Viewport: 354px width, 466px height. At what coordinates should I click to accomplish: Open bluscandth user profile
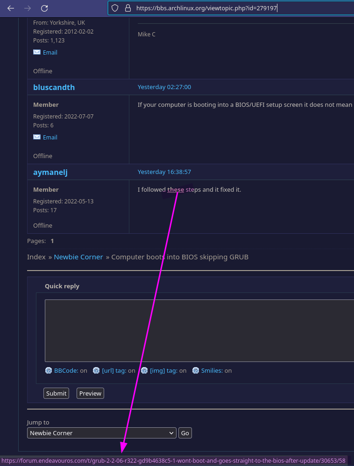pyautogui.click(x=54, y=87)
